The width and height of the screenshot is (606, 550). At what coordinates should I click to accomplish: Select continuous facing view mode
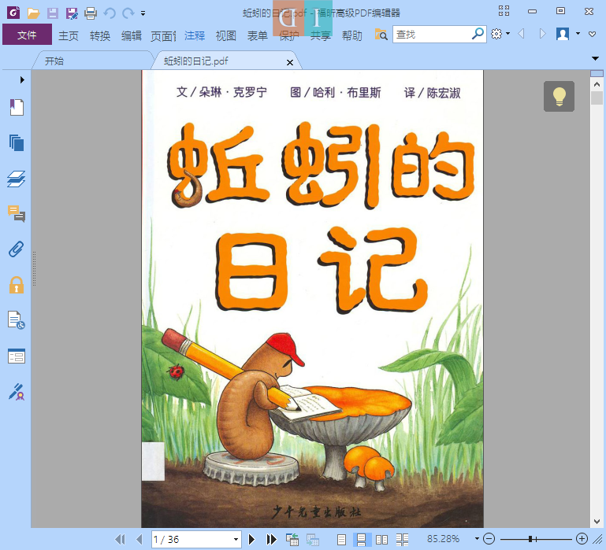click(403, 539)
